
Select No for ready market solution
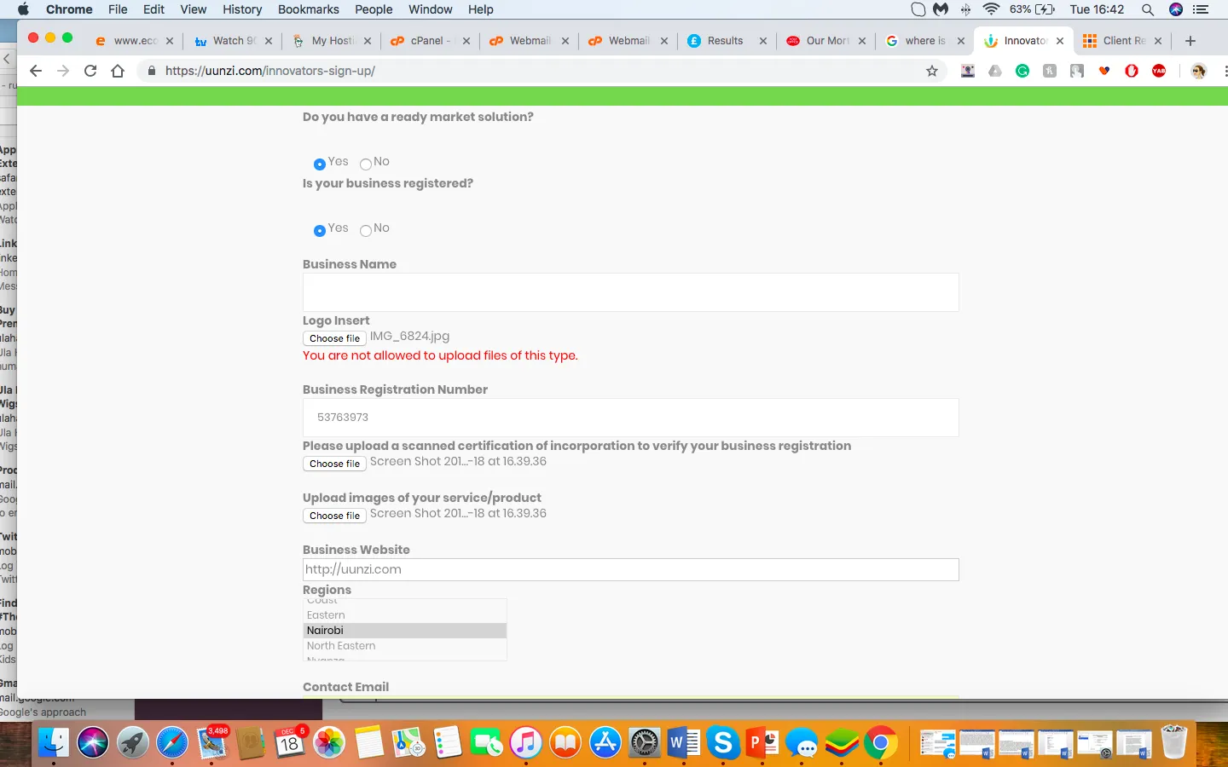tap(366, 164)
